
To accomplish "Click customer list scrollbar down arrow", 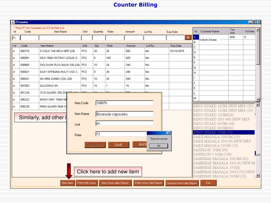I will pyautogui.click(x=258, y=100).
